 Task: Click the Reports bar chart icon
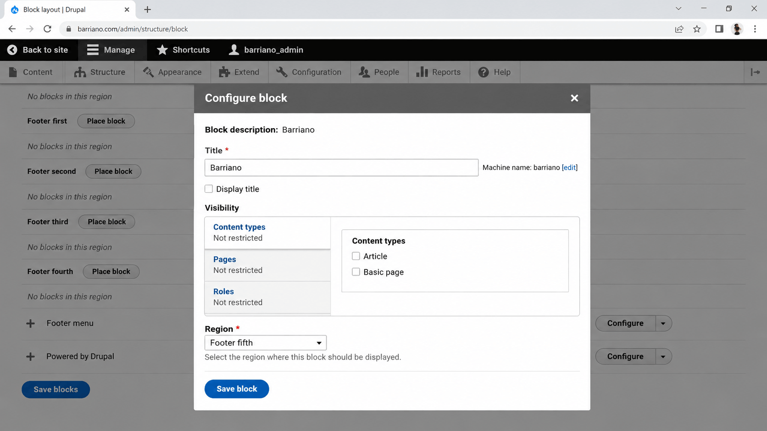point(422,72)
